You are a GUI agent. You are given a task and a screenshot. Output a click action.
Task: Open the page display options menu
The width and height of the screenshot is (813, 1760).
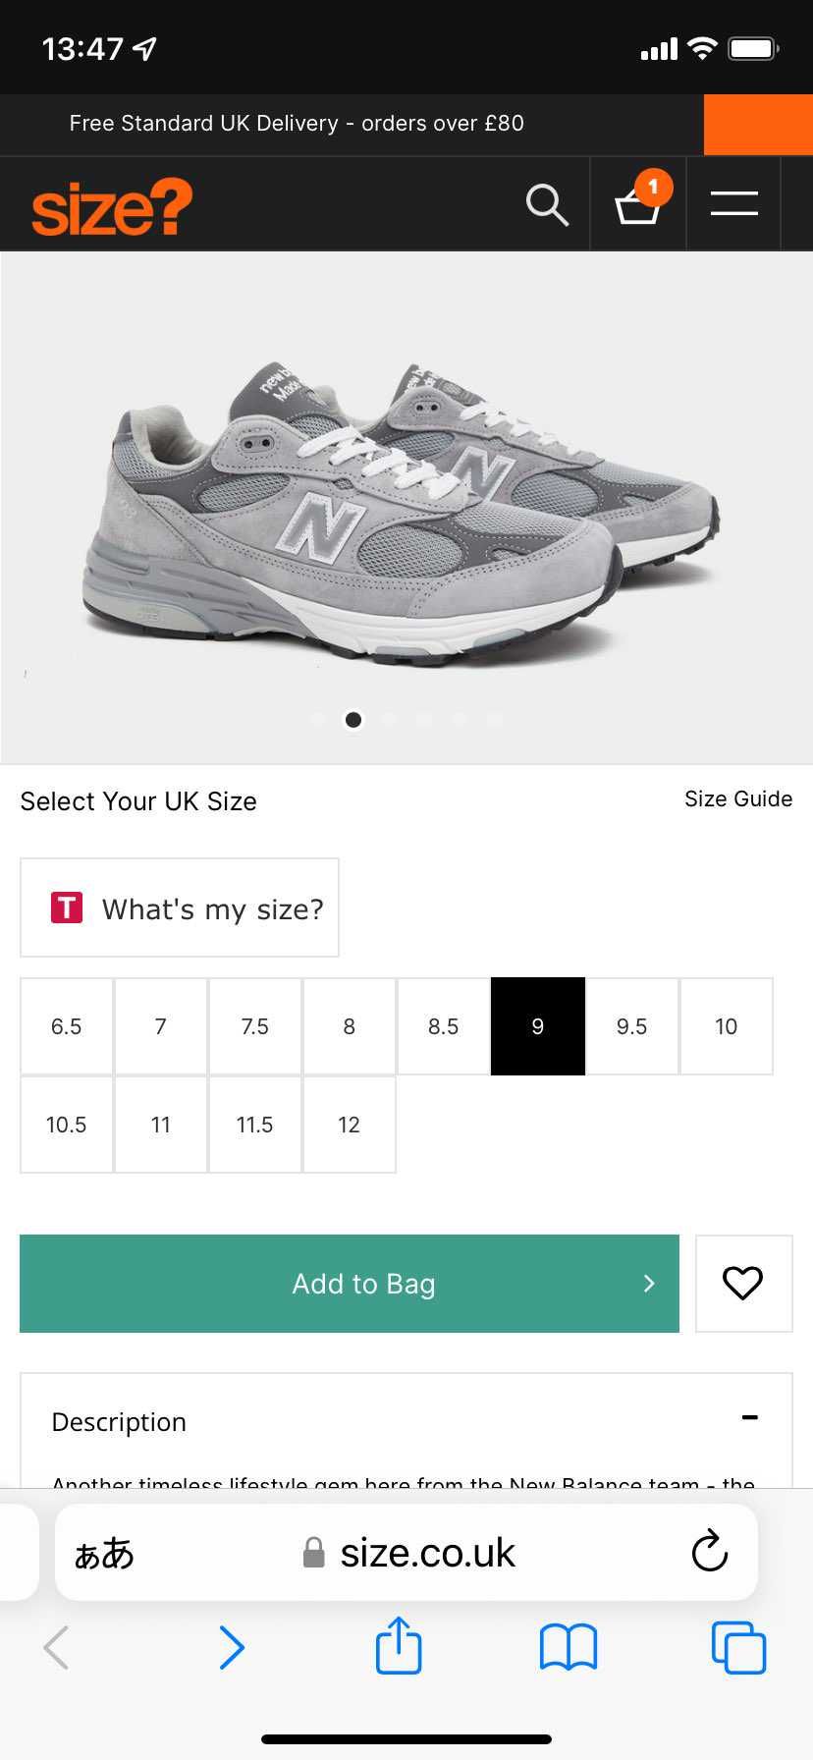[x=103, y=1552]
